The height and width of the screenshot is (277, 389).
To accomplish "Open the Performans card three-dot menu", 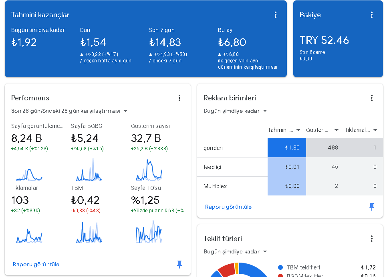I will [x=179, y=98].
